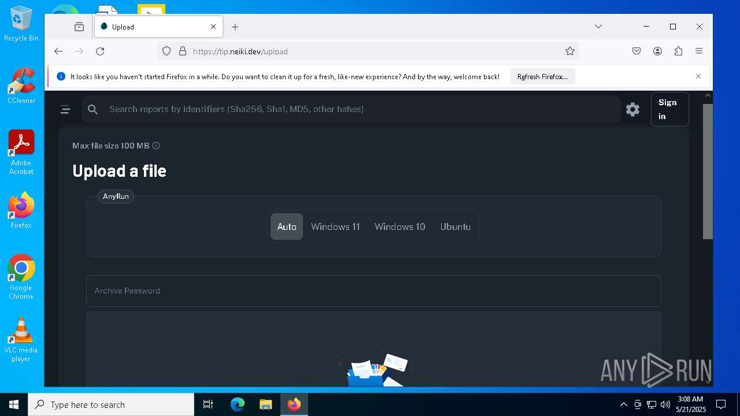Click the search magnifier icon
Viewport: 740px width, 416px height.
pyautogui.click(x=93, y=109)
